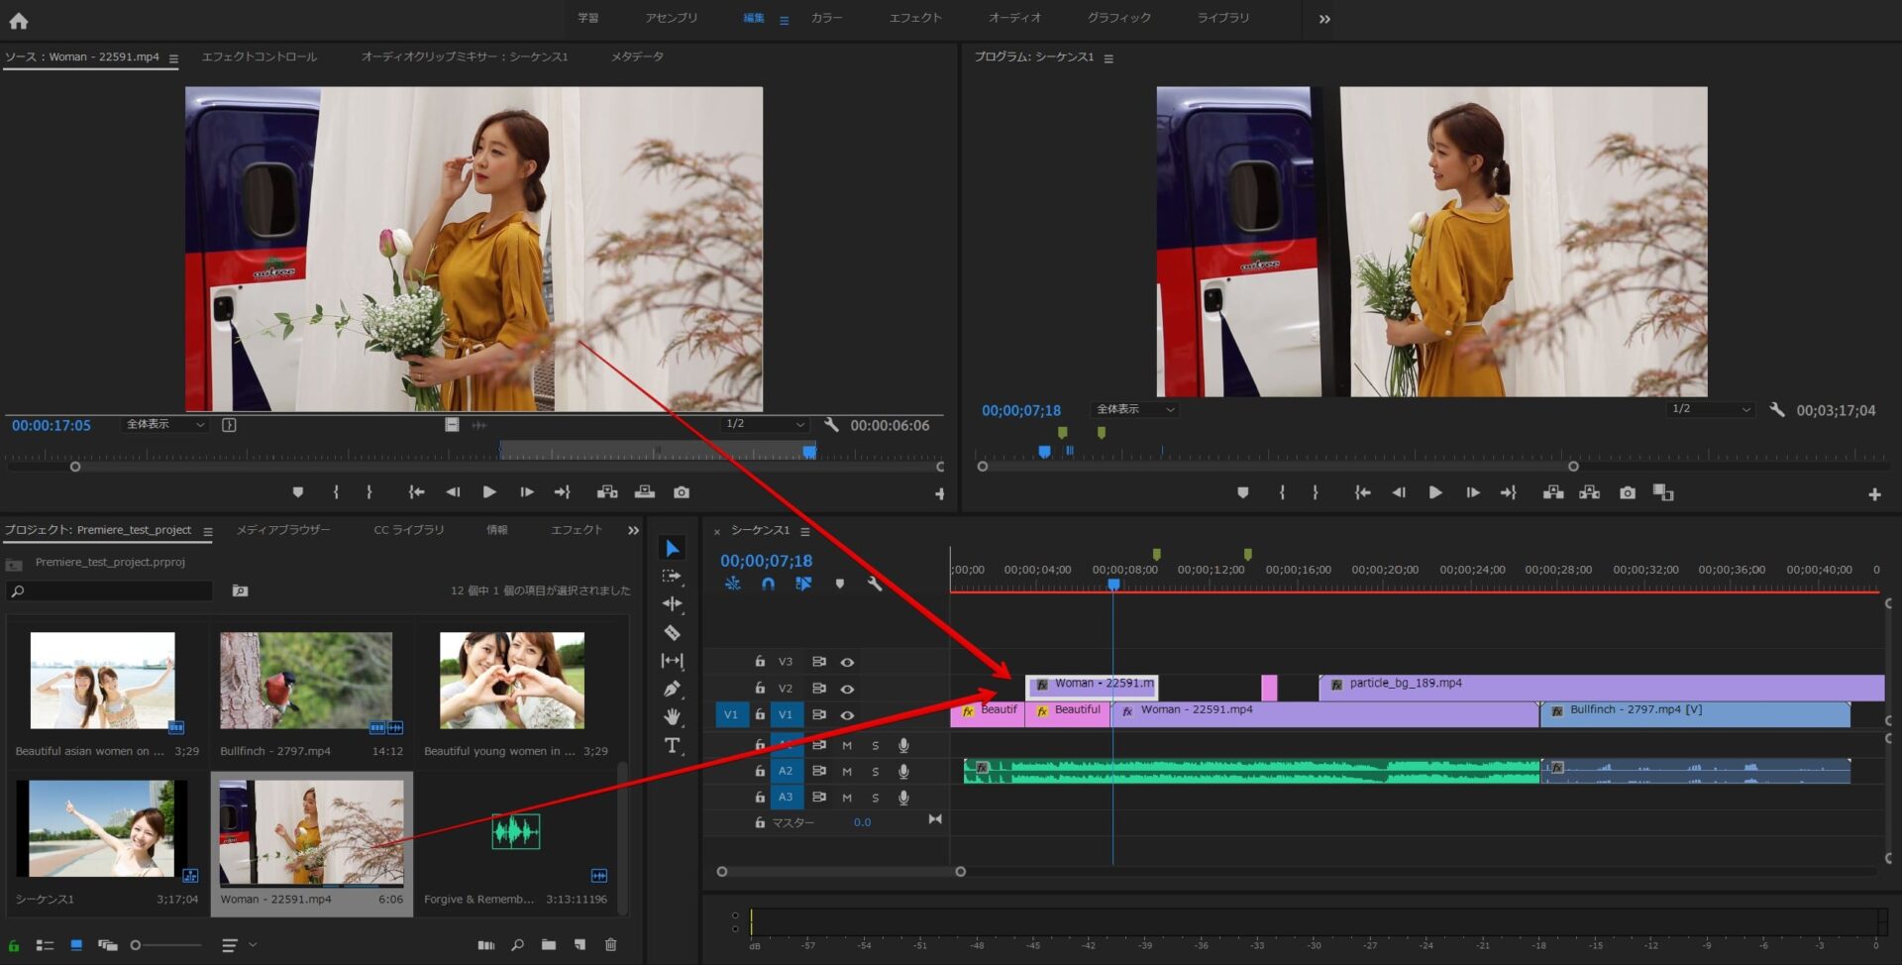
Task: Expand the hidden workspaces overflow menu
Action: point(1324,19)
